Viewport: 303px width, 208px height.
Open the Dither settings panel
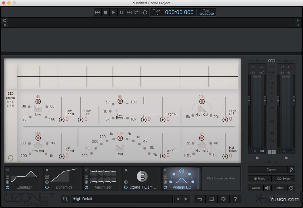[x=279, y=188]
